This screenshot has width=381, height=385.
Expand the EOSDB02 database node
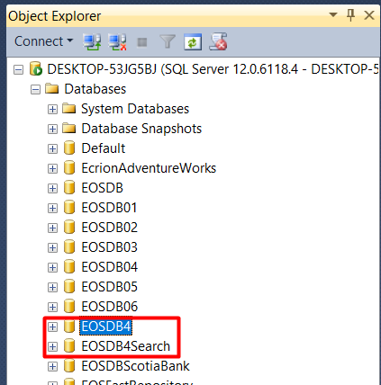pyautogui.click(x=52, y=228)
